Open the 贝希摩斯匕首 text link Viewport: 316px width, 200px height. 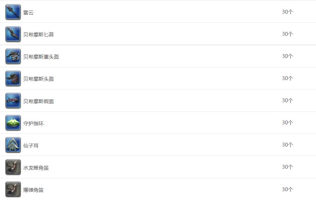coord(38,34)
